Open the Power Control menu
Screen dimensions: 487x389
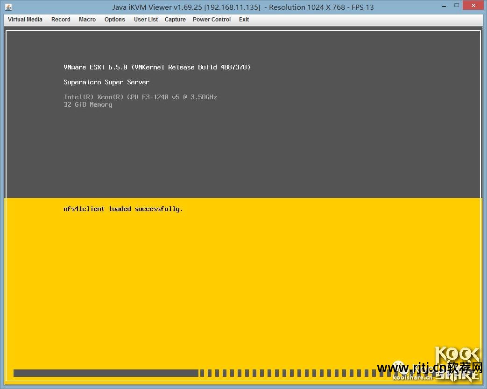click(212, 20)
